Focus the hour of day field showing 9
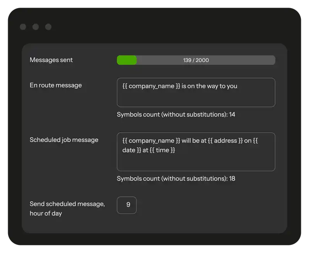Image resolution: width=309 pixels, height=253 pixels. coord(127,205)
